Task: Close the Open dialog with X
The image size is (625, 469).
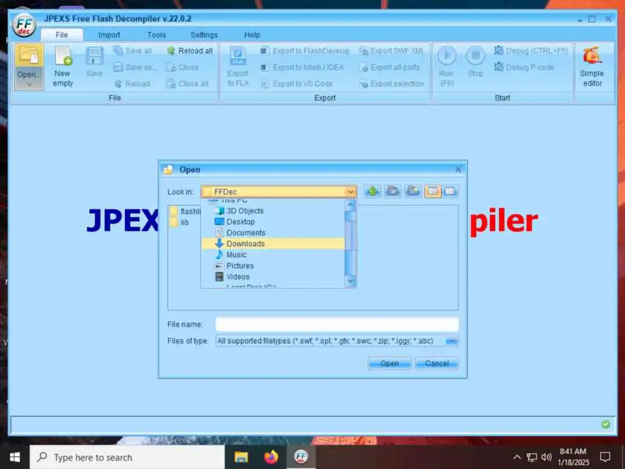Action: (458, 170)
